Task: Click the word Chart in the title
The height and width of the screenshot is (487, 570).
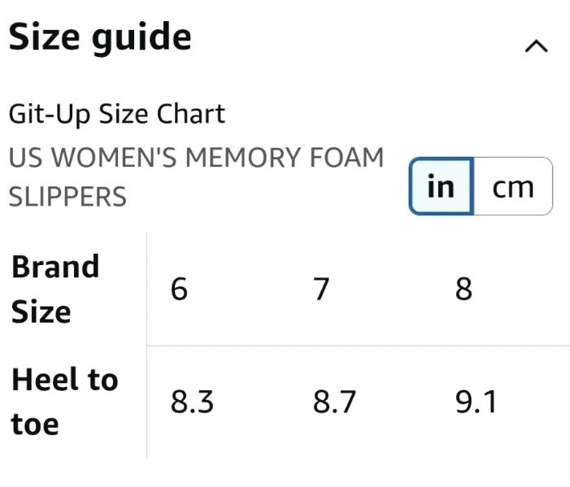Action: coord(191,114)
